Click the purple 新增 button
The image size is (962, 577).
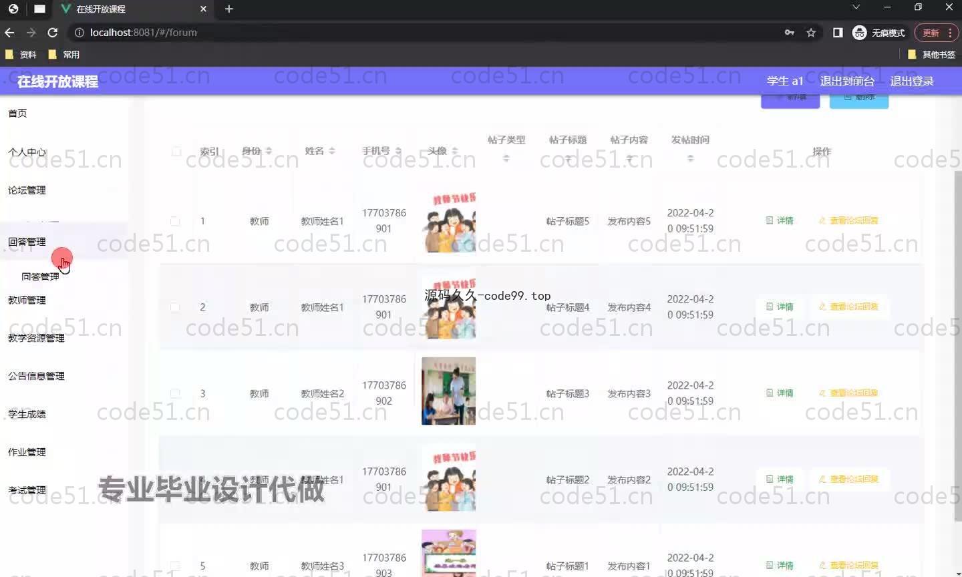pos(790,100)
